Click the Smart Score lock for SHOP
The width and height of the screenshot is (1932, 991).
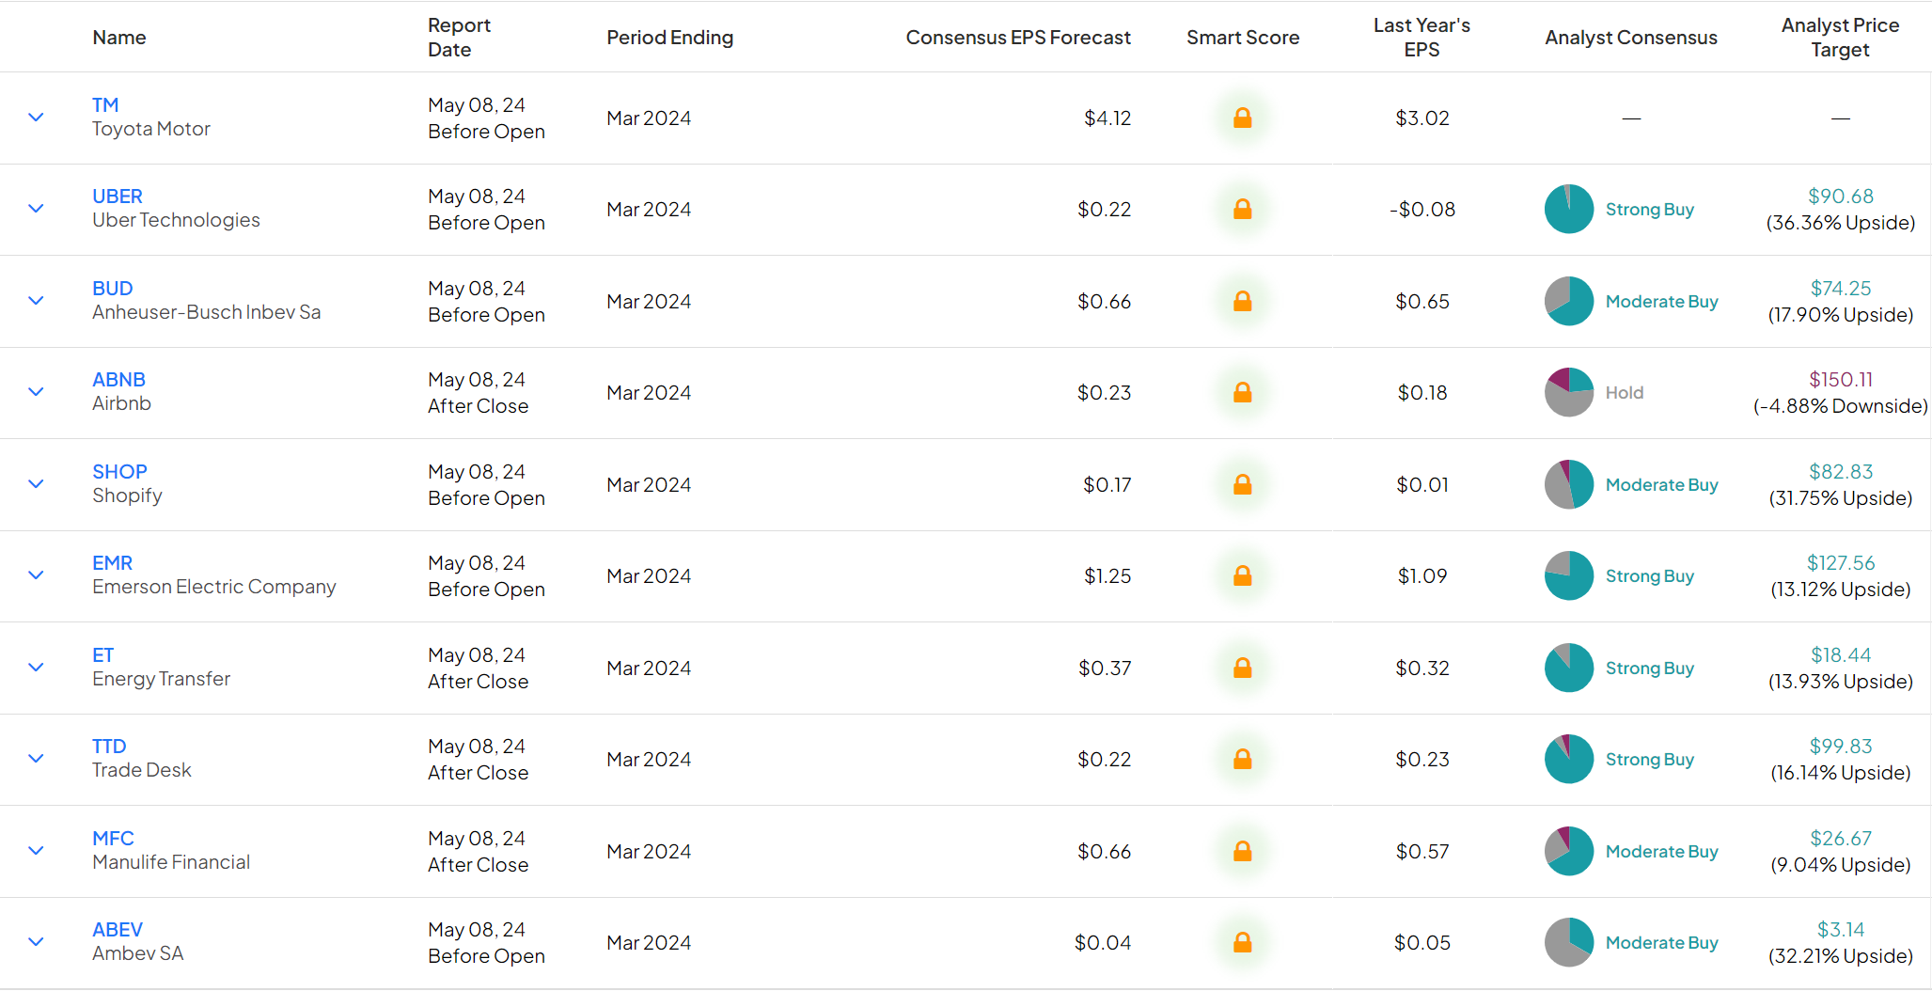coord(1242,484)
